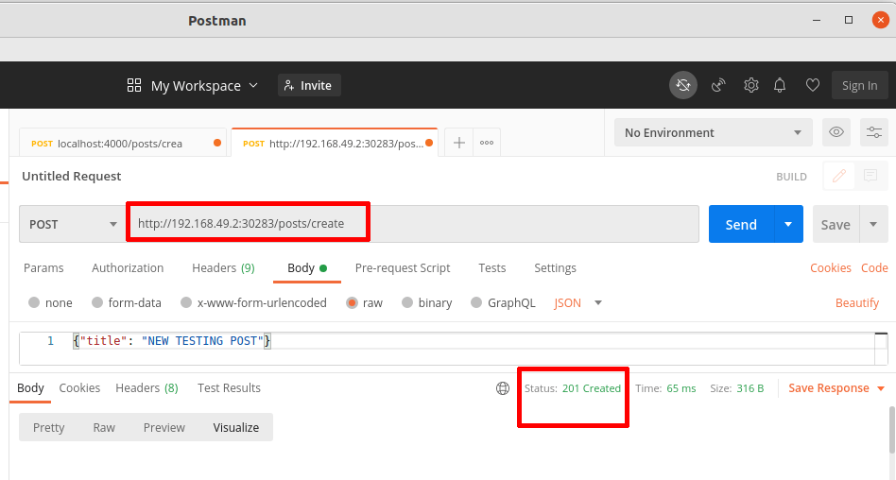The height and width of the screenshot is (480, 896).
Task: Open the Test Results tab
Action: (x=229, y=388)
